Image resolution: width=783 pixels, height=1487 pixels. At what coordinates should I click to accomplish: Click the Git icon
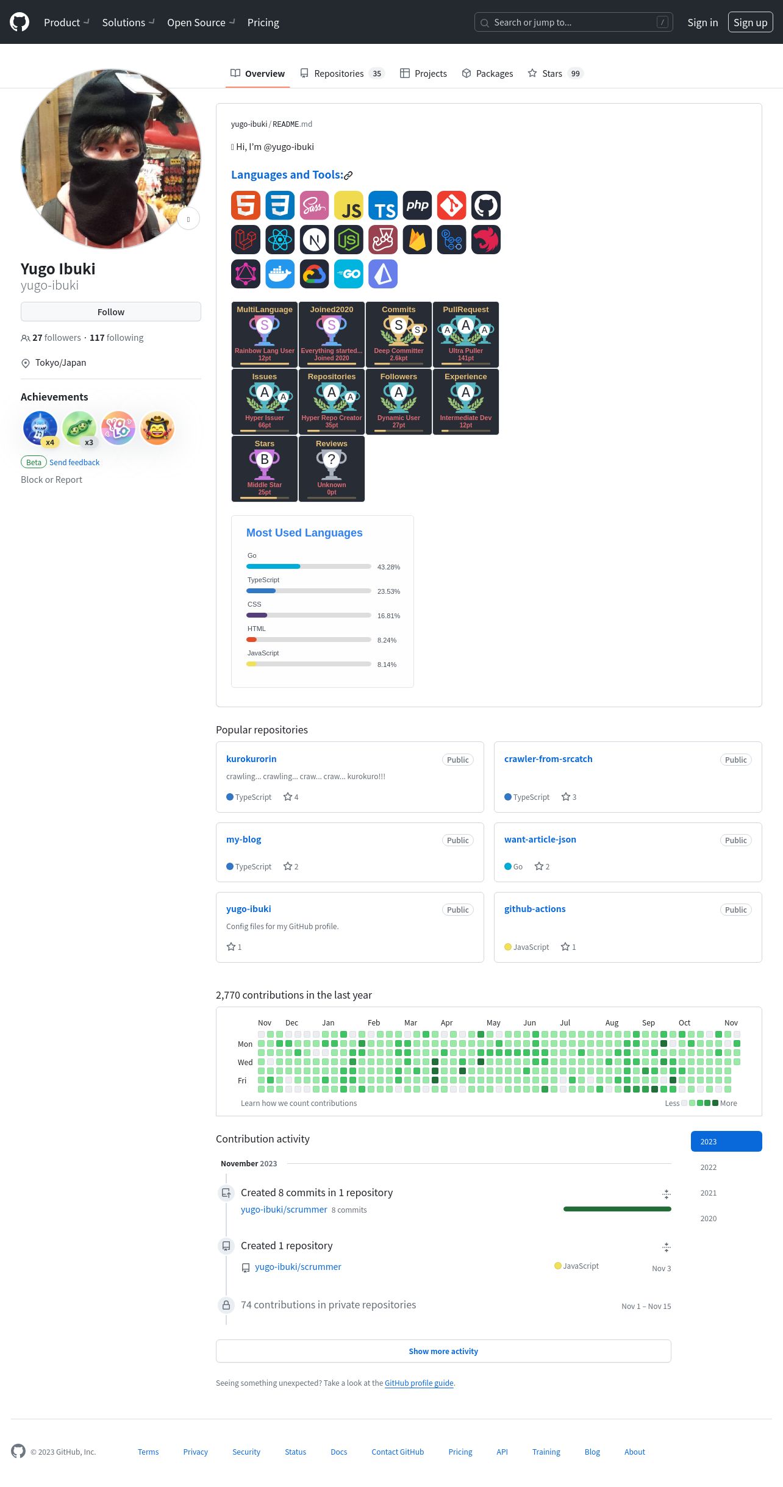pyautogui.click(x=452, y=205)
